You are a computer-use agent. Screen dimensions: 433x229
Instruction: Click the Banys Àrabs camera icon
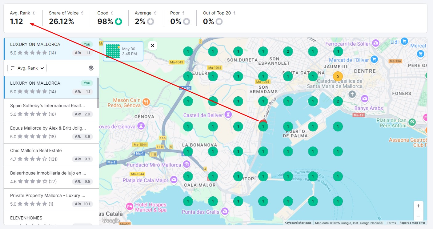(365, 99)
